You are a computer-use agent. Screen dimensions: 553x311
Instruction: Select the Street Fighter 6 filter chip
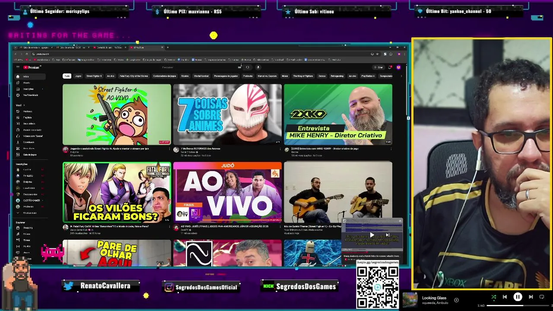tap(94, 76)
